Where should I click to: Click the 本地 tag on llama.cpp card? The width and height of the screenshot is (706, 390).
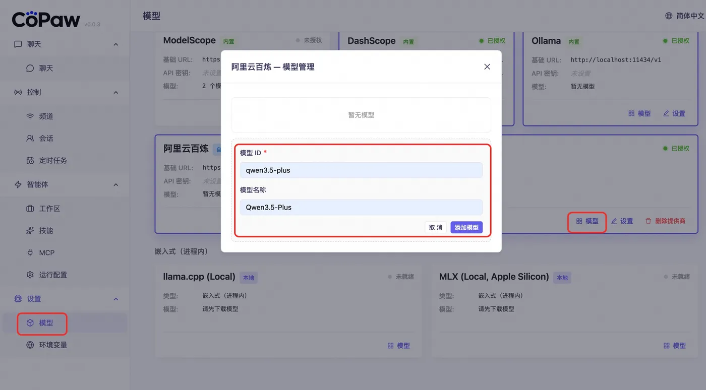pyautogui.click(x=249, y=278)
